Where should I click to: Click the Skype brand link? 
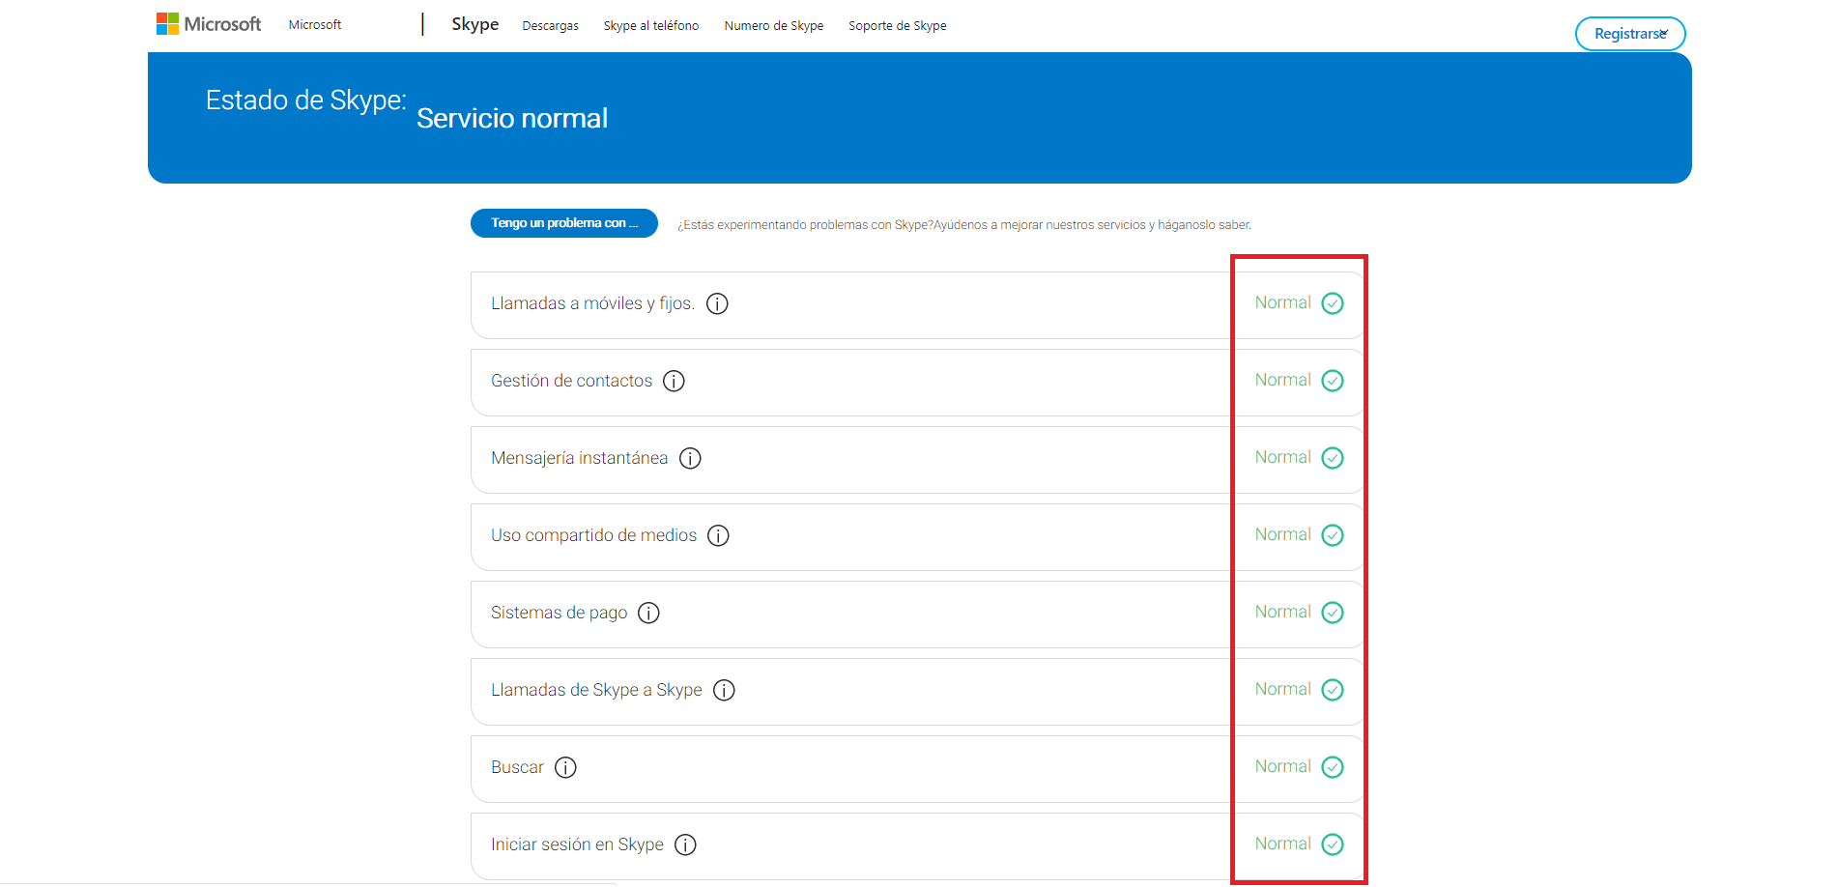[x=475, y=24]
